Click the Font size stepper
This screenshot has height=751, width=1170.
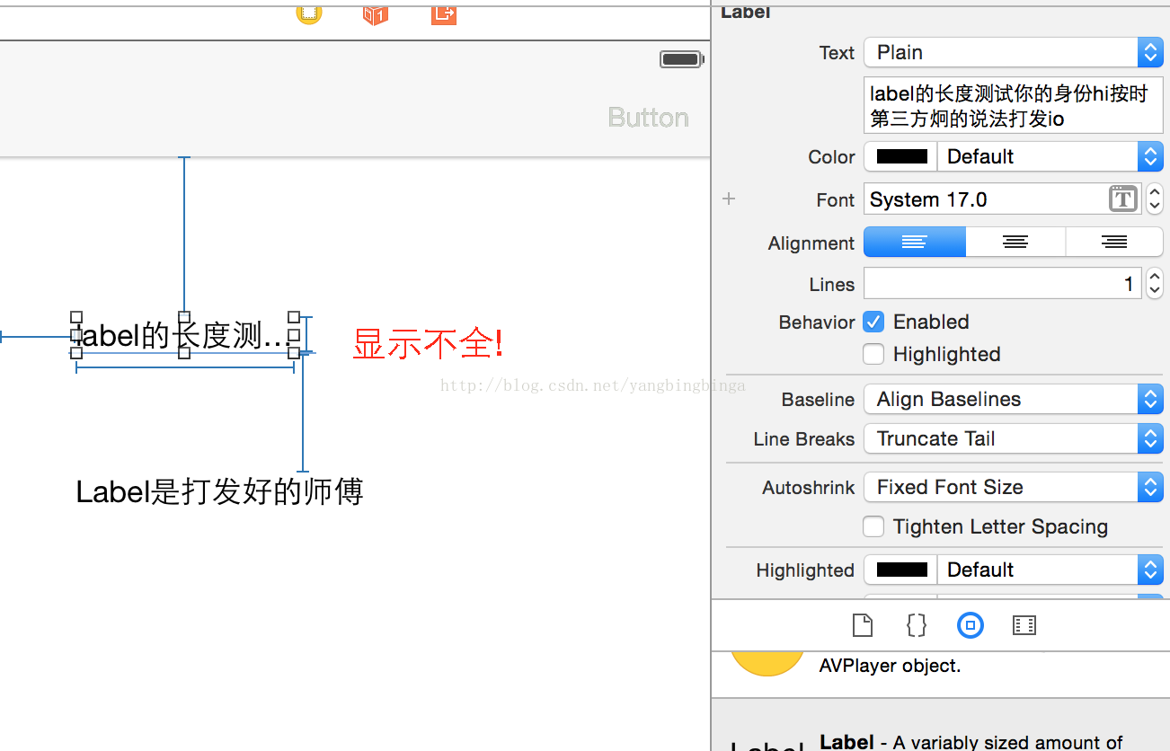pyautogui.click(x=1155, y=199)
